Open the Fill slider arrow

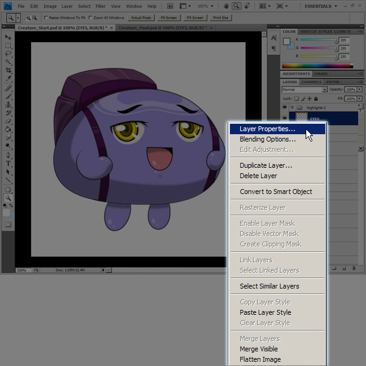tap(359, 99)
